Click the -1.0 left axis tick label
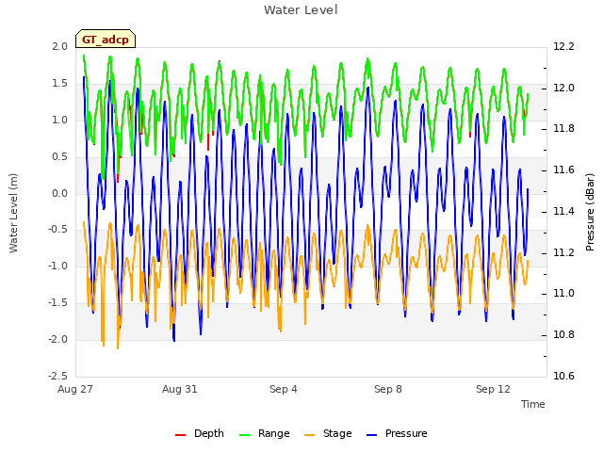Screen dimensions: 603x452 click(57, 266)
